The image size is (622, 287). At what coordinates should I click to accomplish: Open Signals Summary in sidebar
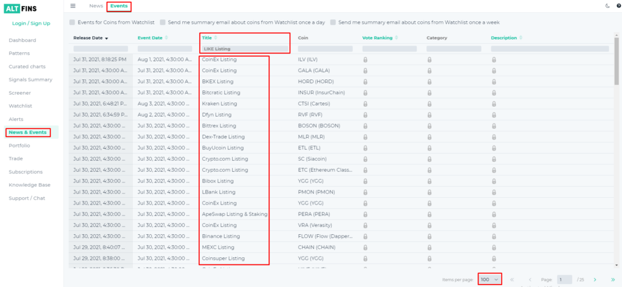pyautogui.click(x=30, y=79)
